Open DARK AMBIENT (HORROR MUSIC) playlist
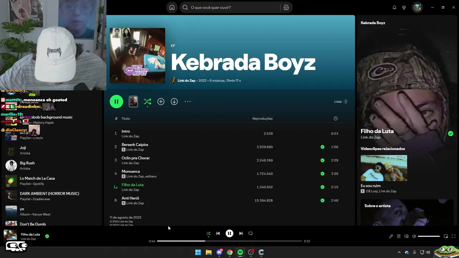The image size is (459, 258). pos(52,196)
